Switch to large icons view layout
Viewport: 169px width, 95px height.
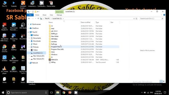(x=164, y=81)
